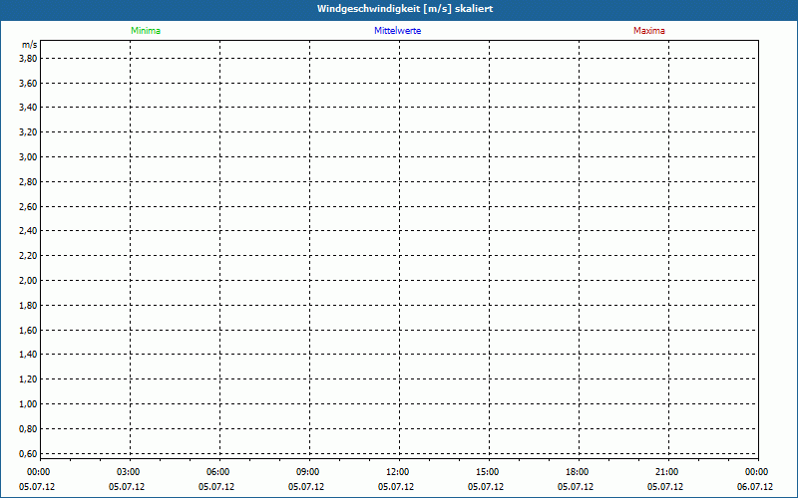Click the 03:00 time axis label
The height and width of the screenshot is (498, 798).
[128, 472]
